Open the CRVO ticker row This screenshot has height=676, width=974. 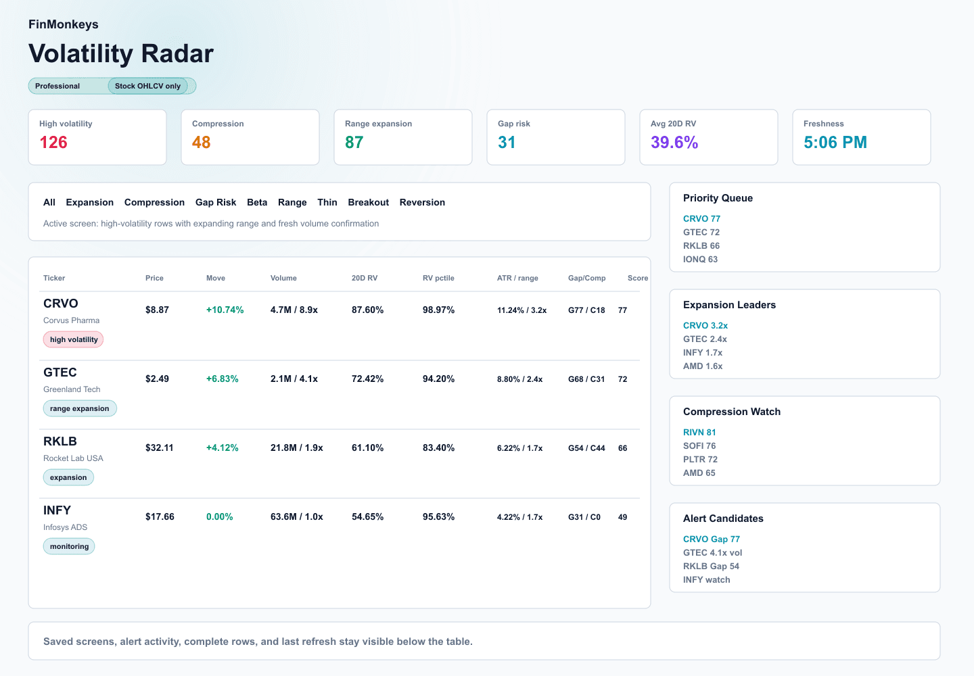(340, 326)
